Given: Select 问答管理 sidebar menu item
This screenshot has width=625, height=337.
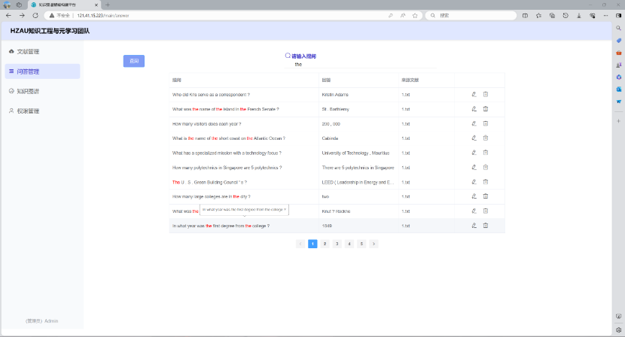Looking at the screenshot, I should point(28,71).
